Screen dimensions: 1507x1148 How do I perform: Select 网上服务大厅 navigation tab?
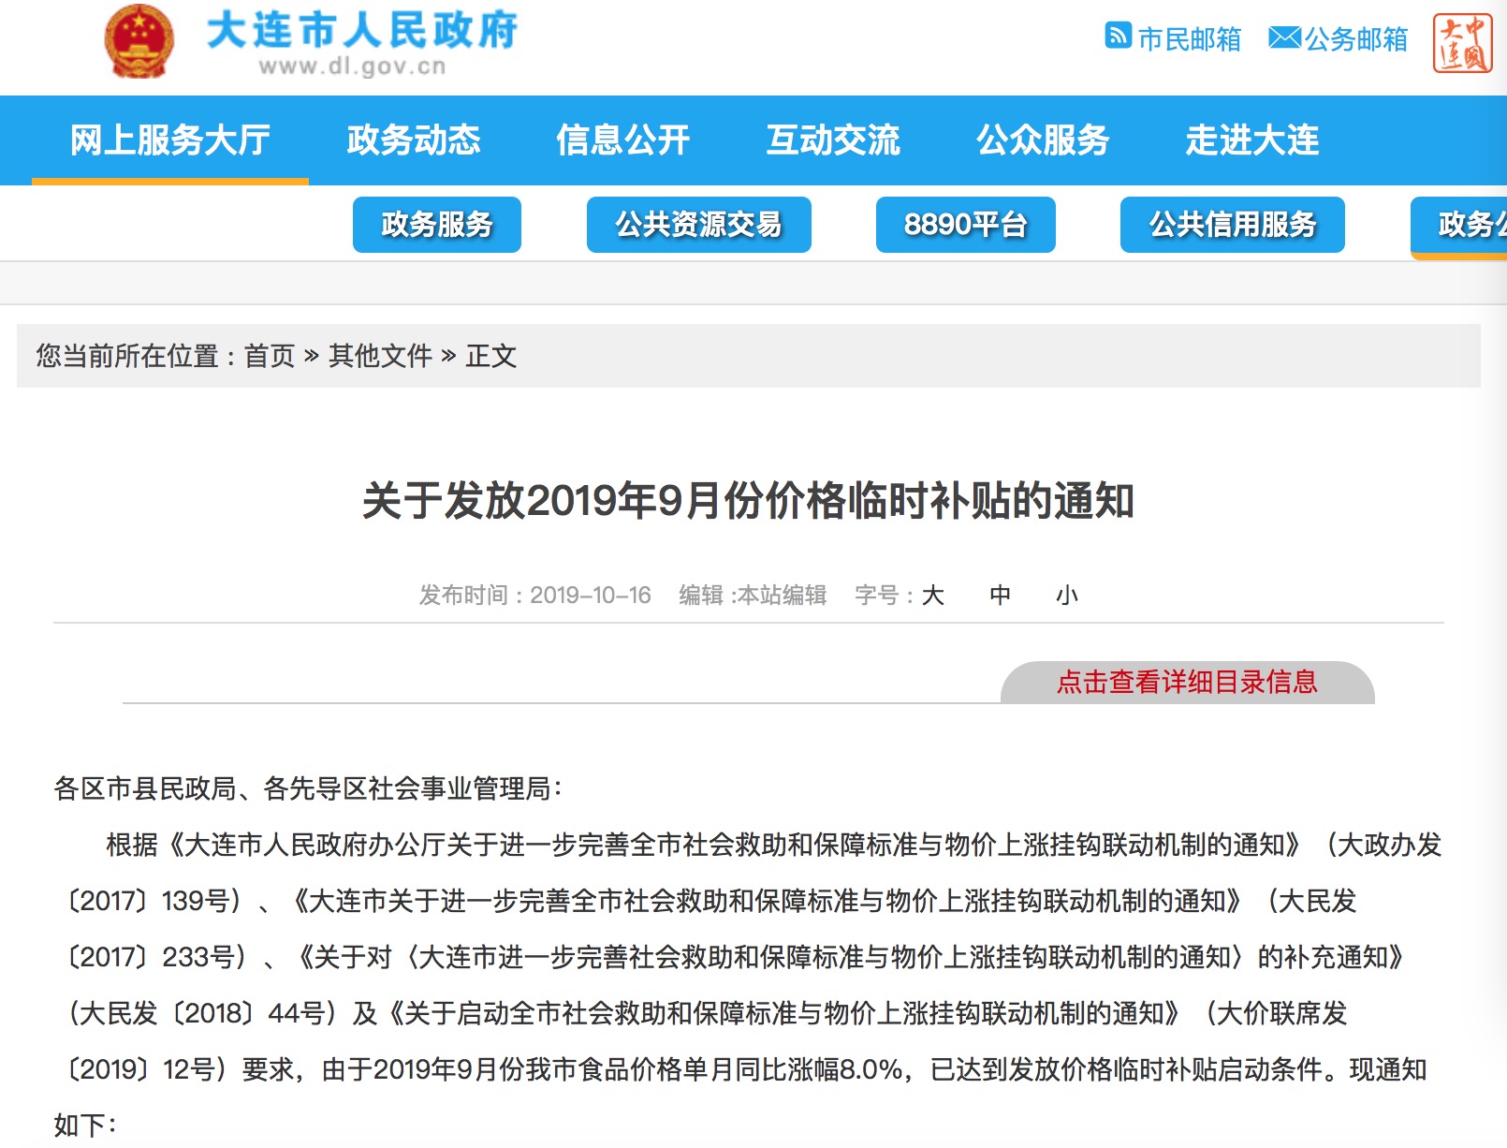tap(170, 140)
